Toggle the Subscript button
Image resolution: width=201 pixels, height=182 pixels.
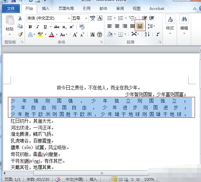(64, 27)
